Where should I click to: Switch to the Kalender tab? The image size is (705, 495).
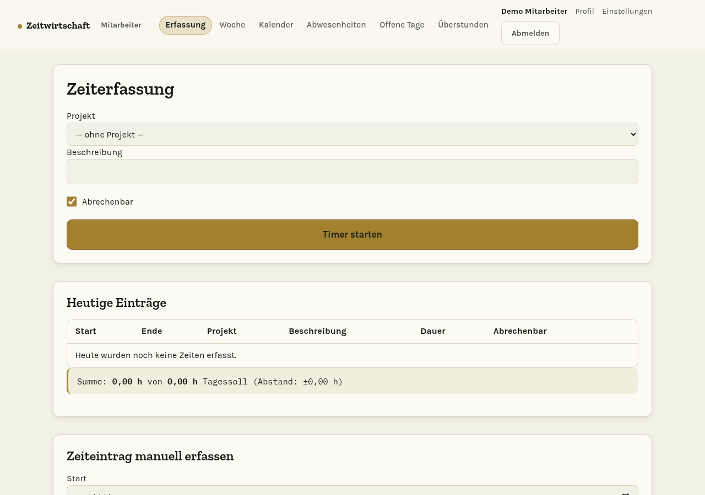point(276,25)
